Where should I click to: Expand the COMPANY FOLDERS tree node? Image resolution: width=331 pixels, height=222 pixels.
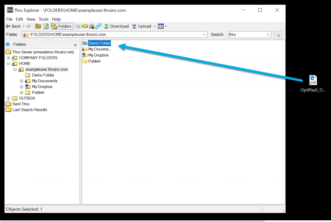(9, 58)
